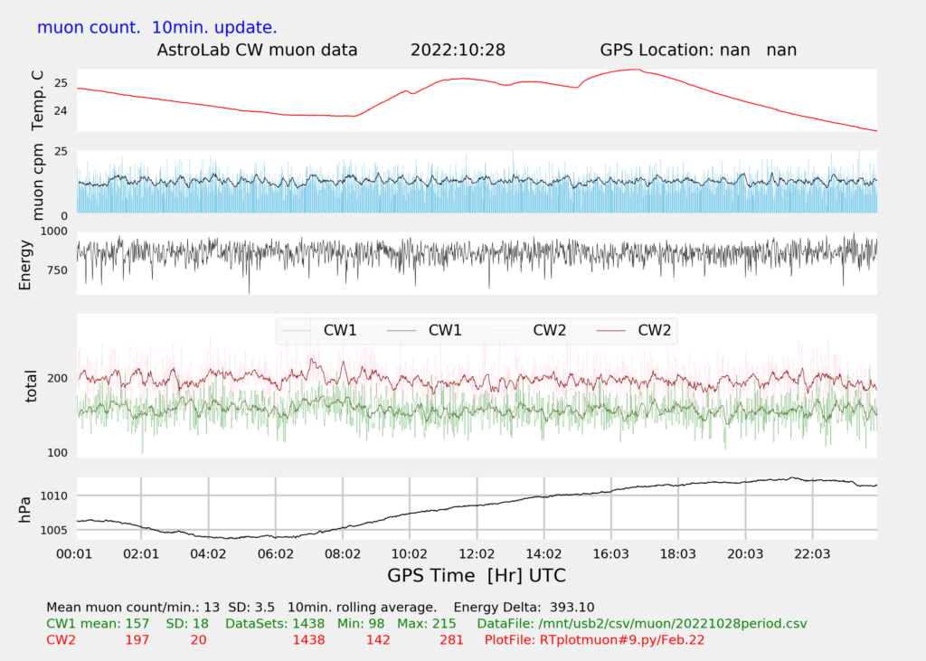Click the 'AstroLab CW muon data' title
Image resolution: width=926 pixels, height=661 pixels.
[x=257, y=51]
